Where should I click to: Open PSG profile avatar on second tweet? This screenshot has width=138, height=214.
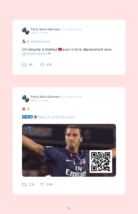(26, 99)
